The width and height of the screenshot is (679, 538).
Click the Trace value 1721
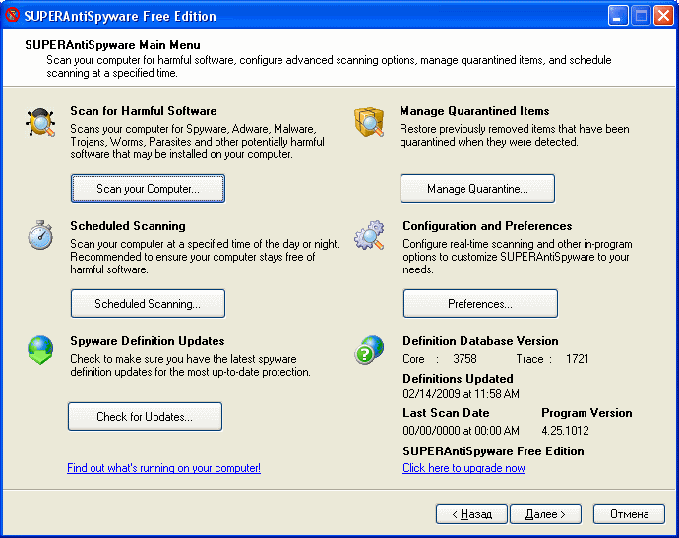pyautogui.click(x=578, y=359)
